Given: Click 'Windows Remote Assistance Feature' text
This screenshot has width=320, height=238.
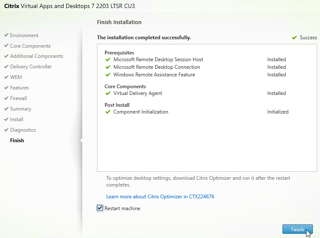Looking at the screenshot, I should click(154, 75).
